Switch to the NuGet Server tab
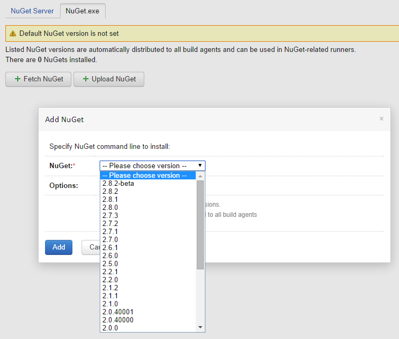The image size is (399, 339). coord(32,11)
